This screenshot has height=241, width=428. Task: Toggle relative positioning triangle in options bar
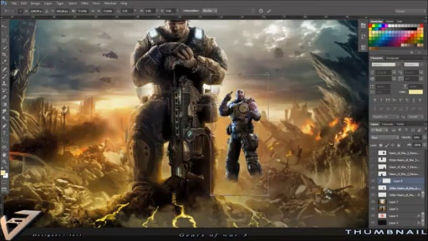(x=47, y=11)
